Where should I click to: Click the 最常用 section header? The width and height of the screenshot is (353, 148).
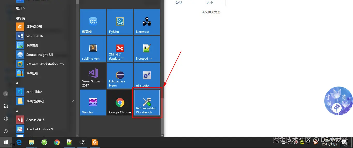tap(21, 18)
